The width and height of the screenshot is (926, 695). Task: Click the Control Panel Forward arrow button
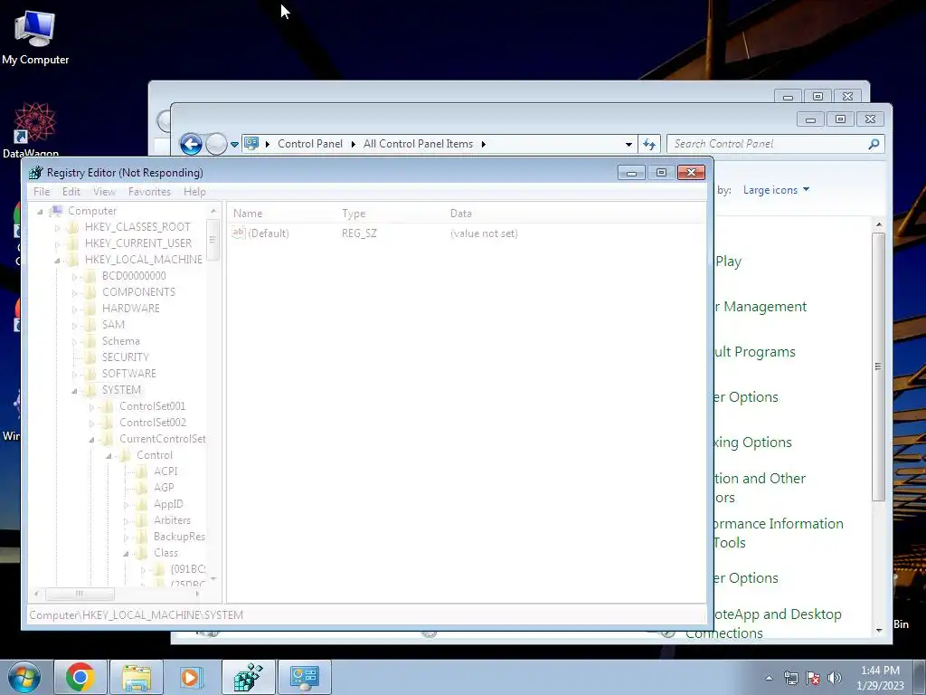[x=216, y=144]
